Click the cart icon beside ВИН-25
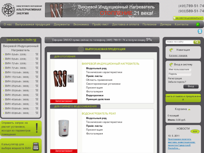 coord(37,86)
